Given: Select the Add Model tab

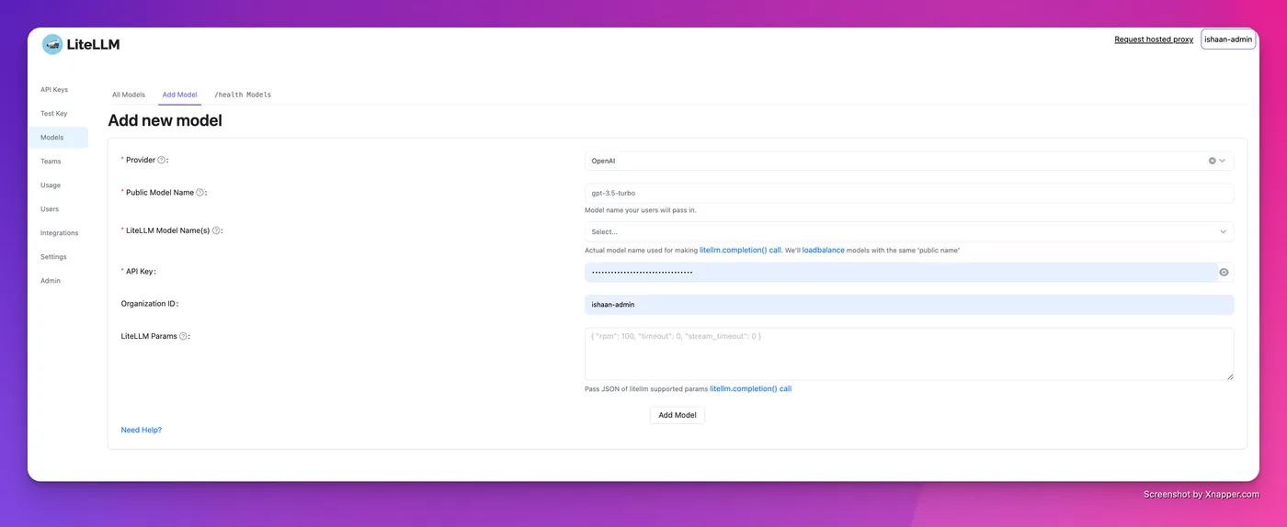Looking at the screenshot, I should pos(179,95).
